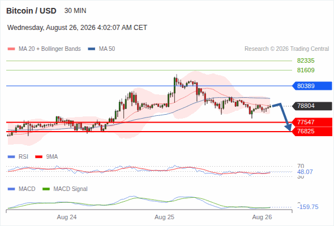Click the MACD value -159.75
The height and width of the screenshot is (226, 334).
(308, 207)
